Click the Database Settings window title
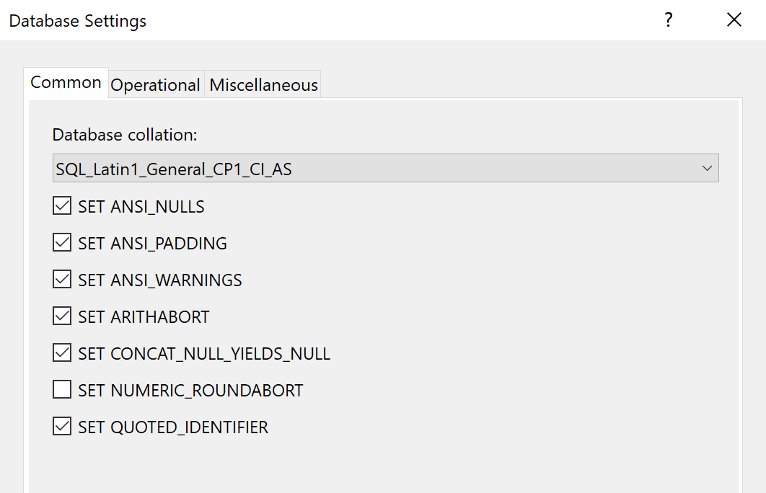This screenshot has width=766, height=493. click(x=77, y=21)
